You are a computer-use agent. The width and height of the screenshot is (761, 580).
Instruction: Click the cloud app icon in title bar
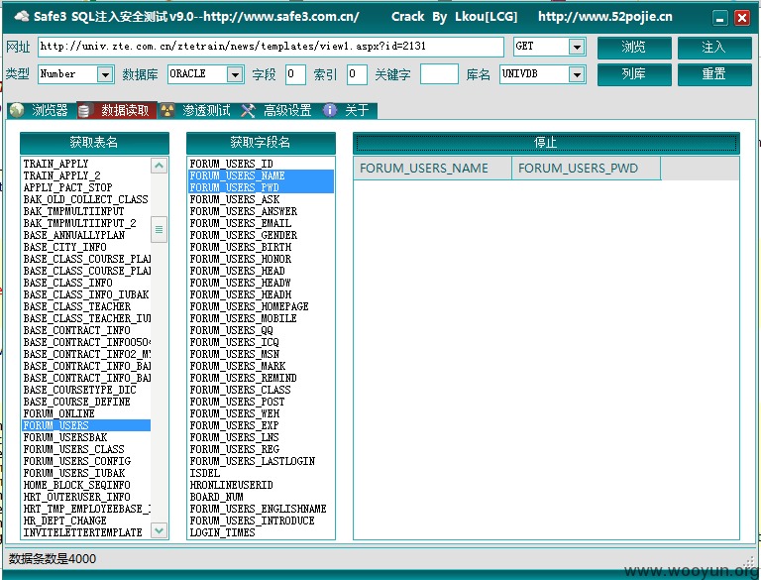pyautogui.click(x=22, y=17)
